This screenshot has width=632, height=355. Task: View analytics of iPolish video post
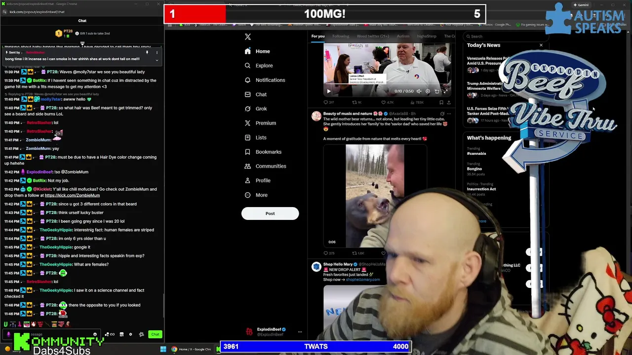tap(417, 103)
